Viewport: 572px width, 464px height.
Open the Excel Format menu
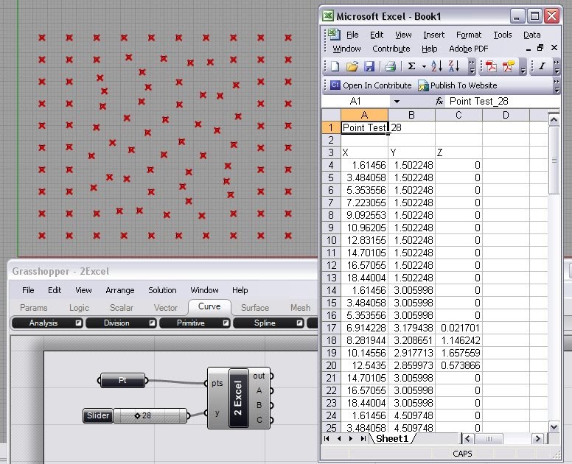pos(469,35)
